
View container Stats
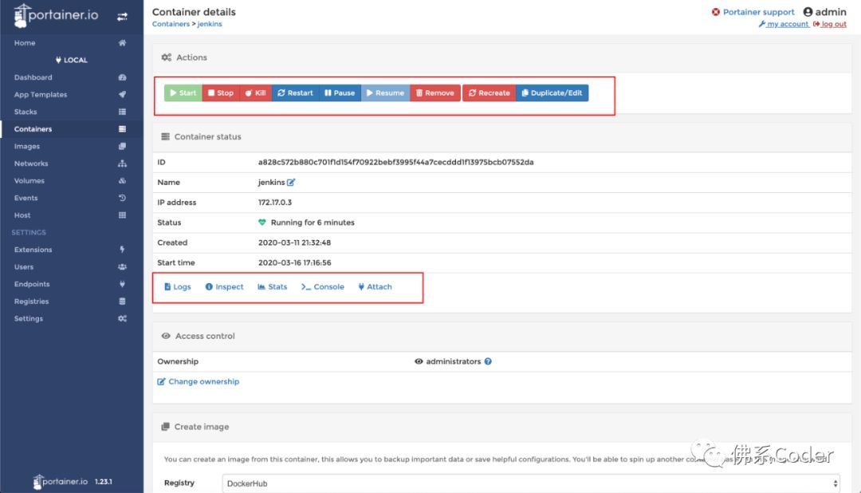273,287
